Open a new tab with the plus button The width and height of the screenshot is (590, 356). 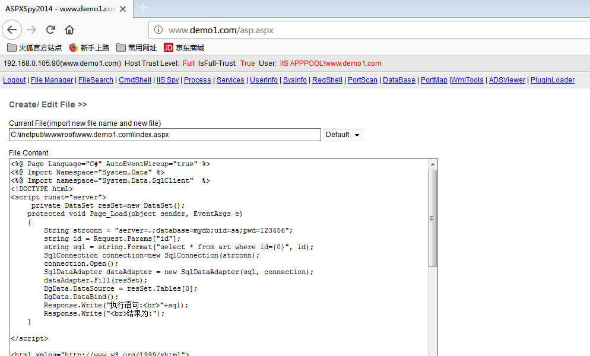pos(143,8)
